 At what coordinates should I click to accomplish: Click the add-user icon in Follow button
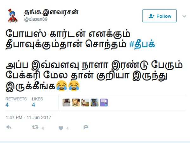tap(151, 16)
